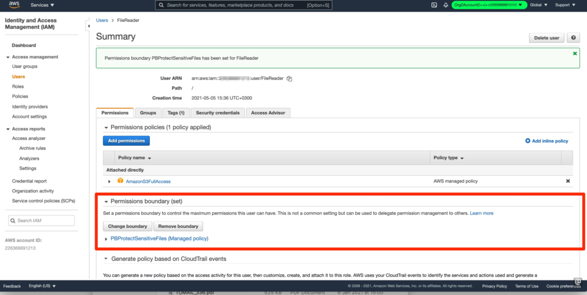Detach AmazonS3FullAccess policy with X icon
587x295 pixels.
(568, 181)
